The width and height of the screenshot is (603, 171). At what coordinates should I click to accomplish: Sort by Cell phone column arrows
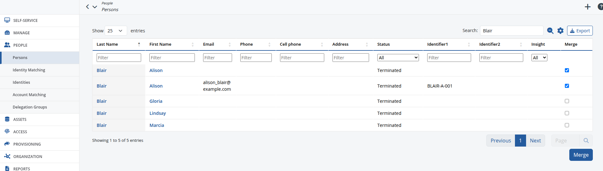[322, 44]
